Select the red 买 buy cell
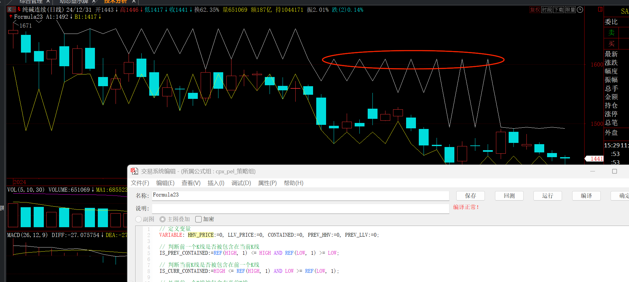This screenshot has width=629, height=282. point(611,44)
